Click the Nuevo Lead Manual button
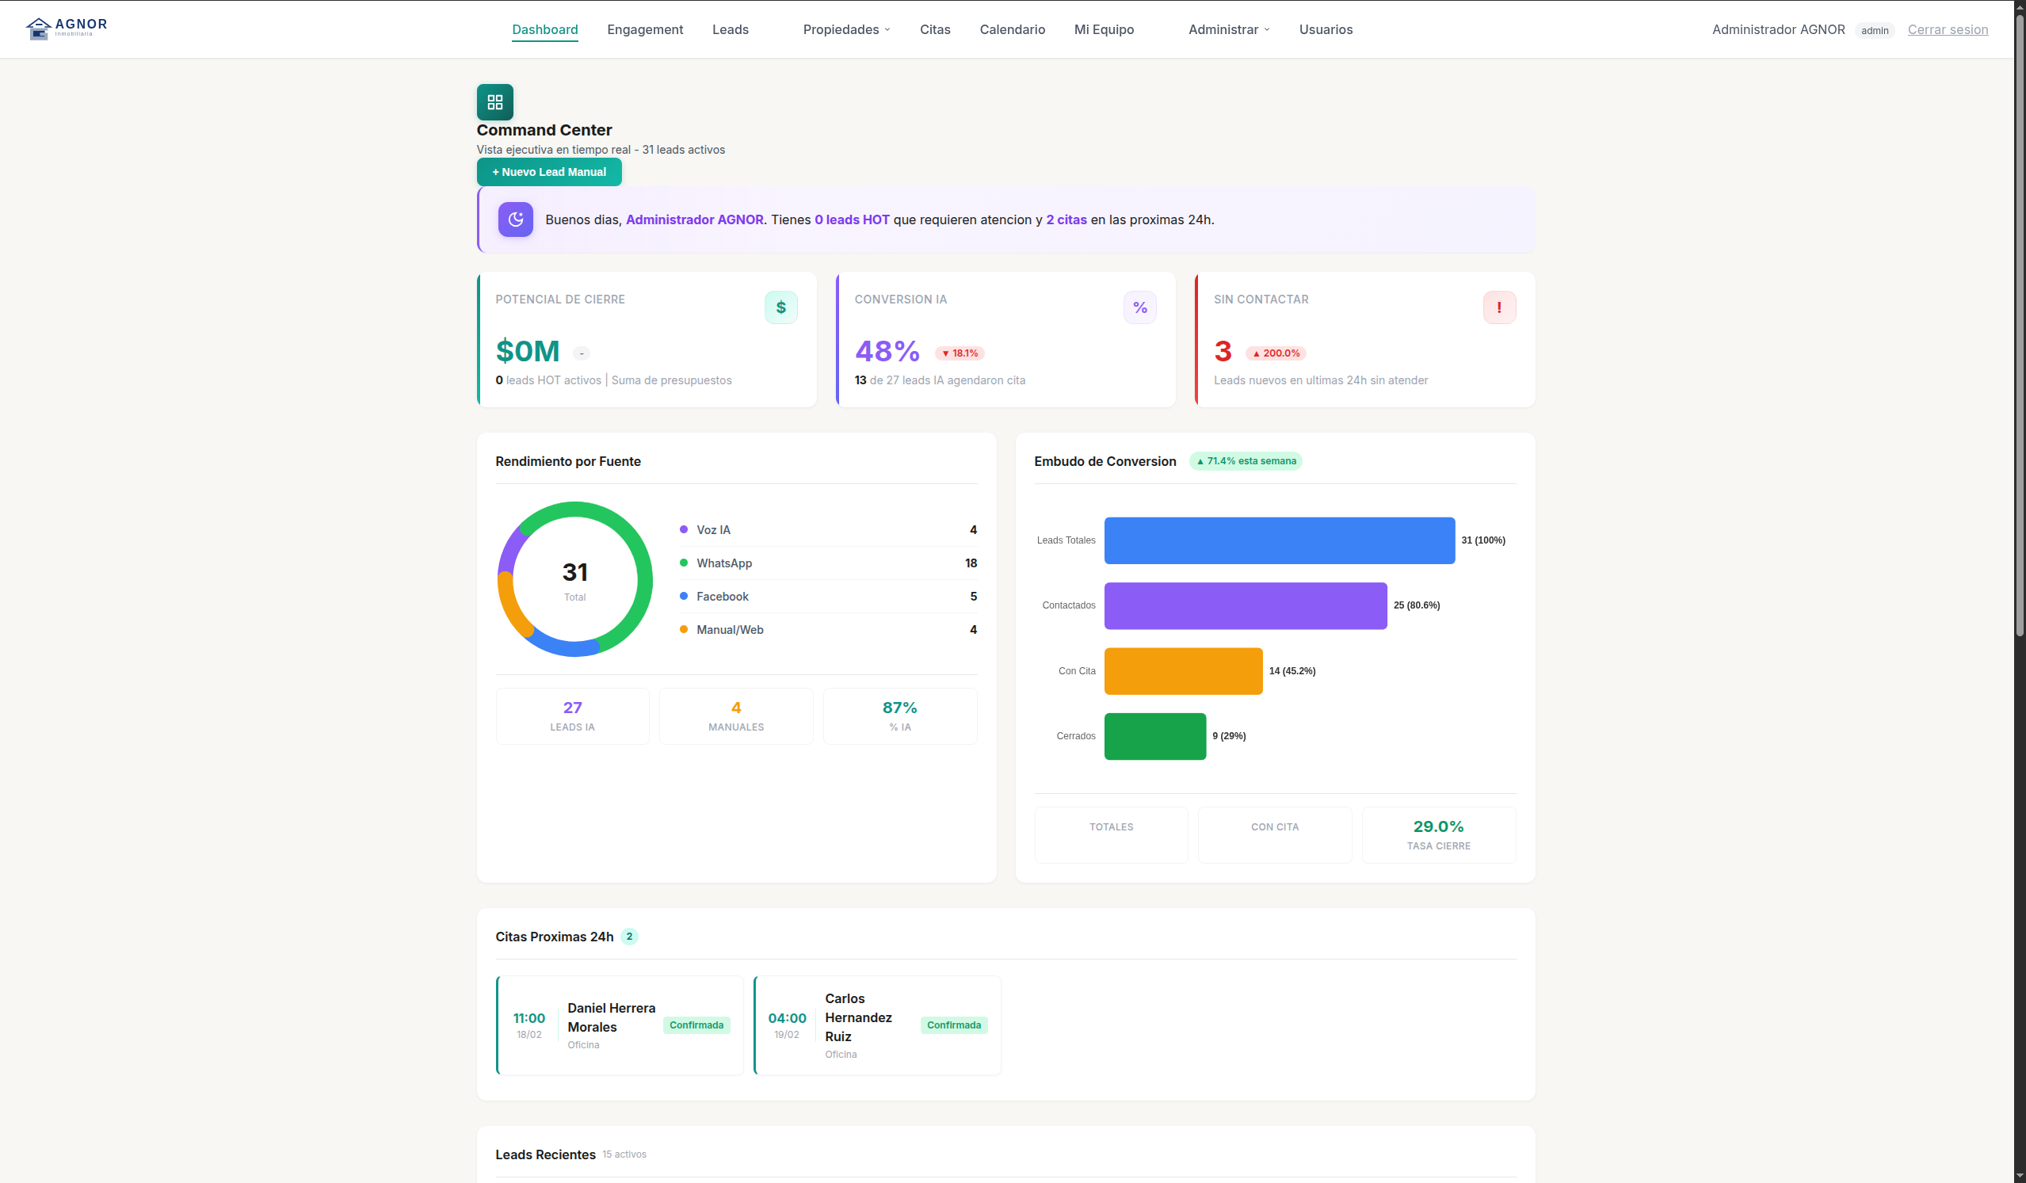 coord(549,172)
